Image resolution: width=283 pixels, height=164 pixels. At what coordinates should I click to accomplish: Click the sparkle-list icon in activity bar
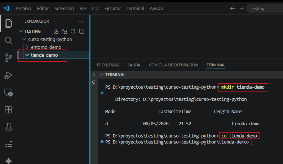[9, 144]
